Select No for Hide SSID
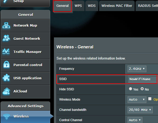 coord(142,89)
